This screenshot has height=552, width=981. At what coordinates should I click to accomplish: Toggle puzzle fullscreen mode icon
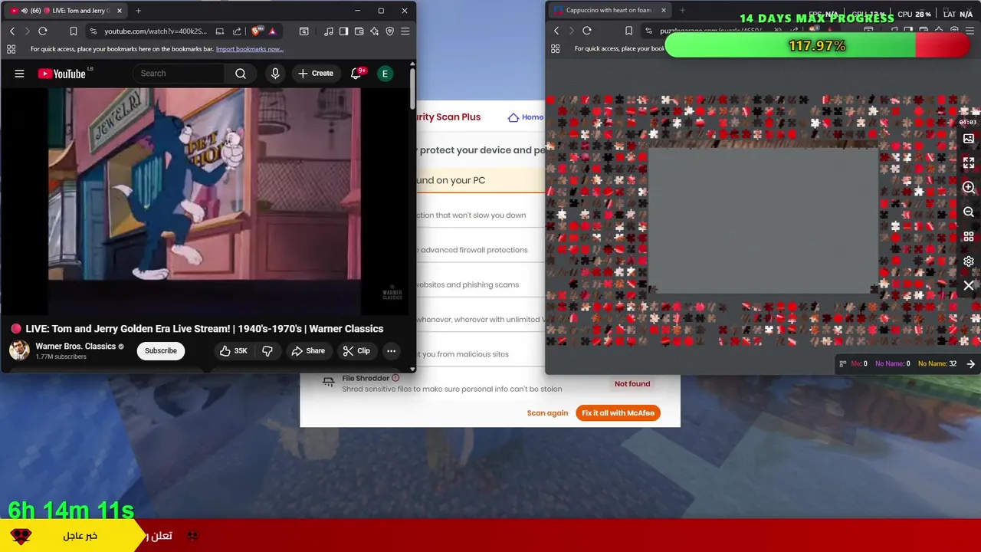[x=969, y=163]
